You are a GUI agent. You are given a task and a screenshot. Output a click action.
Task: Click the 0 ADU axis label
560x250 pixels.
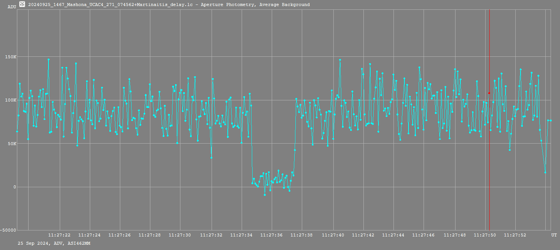[15, 187]
